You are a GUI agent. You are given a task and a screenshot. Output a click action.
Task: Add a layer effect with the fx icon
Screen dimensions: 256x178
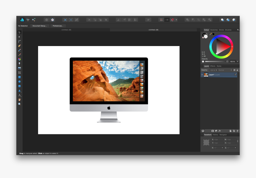(x=219, y=131)
